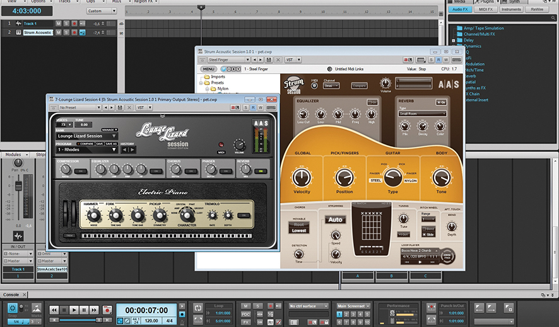Click Loop Player play button in Strum
Image resolution: width=559 pixels, height=327 pixels.
(x=420, y=262)
